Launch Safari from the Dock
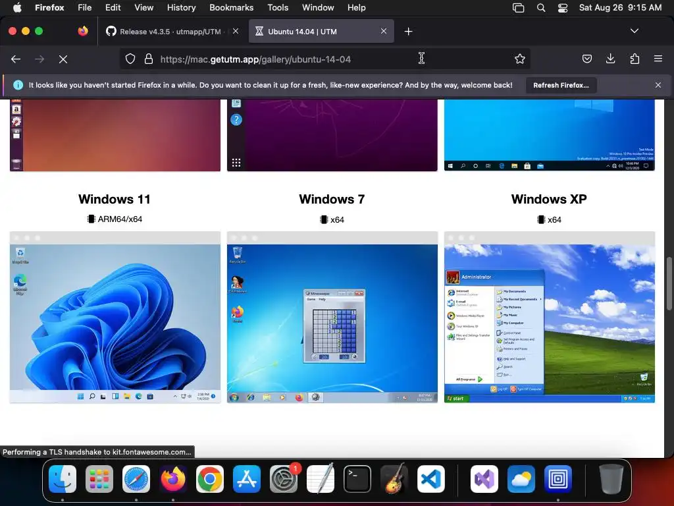674x506 pixels. [x=136, y=479]
